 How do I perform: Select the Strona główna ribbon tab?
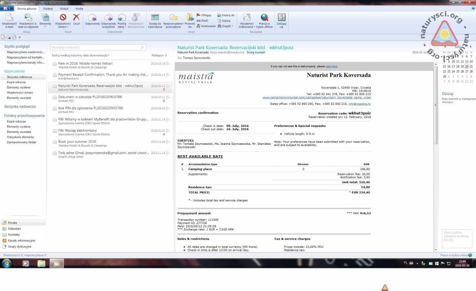(x=27, y=9)
